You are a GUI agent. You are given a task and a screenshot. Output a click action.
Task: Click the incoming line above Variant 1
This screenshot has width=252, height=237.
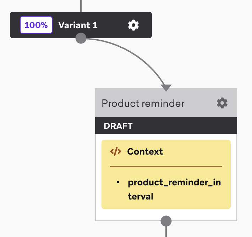coord(81,6)
